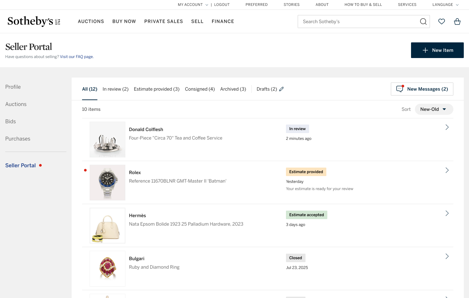Open the About link
Image resolution: width=469 pixels, height=298 pixels.
coord(322,5)
